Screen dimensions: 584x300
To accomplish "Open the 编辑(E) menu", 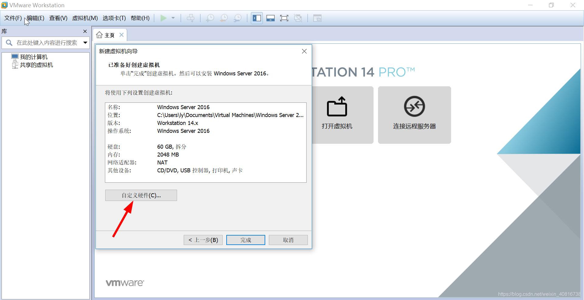I will 36,18.
